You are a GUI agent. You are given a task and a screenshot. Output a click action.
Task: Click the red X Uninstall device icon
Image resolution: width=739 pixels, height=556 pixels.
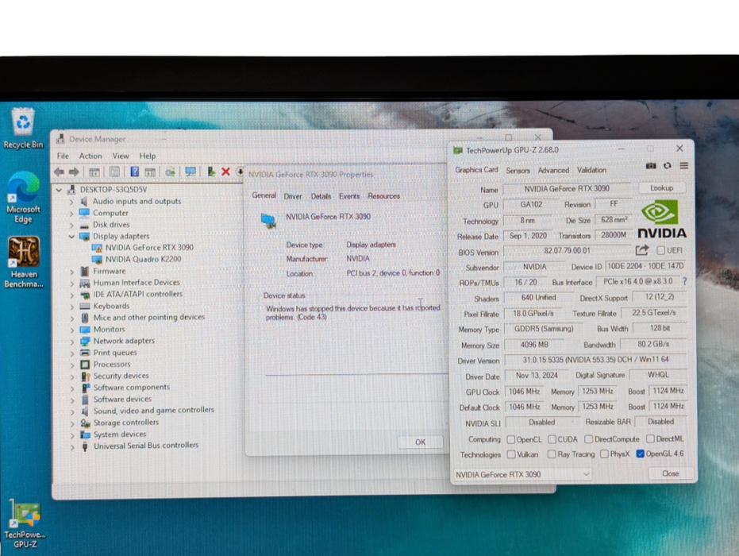[225, 172]
